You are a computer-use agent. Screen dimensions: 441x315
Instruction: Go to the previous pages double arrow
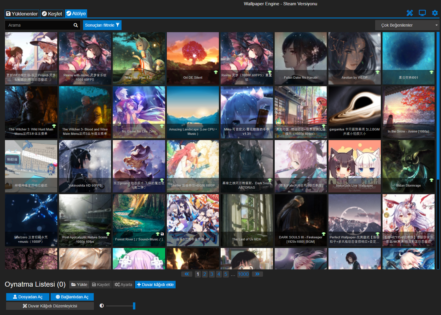187,274
